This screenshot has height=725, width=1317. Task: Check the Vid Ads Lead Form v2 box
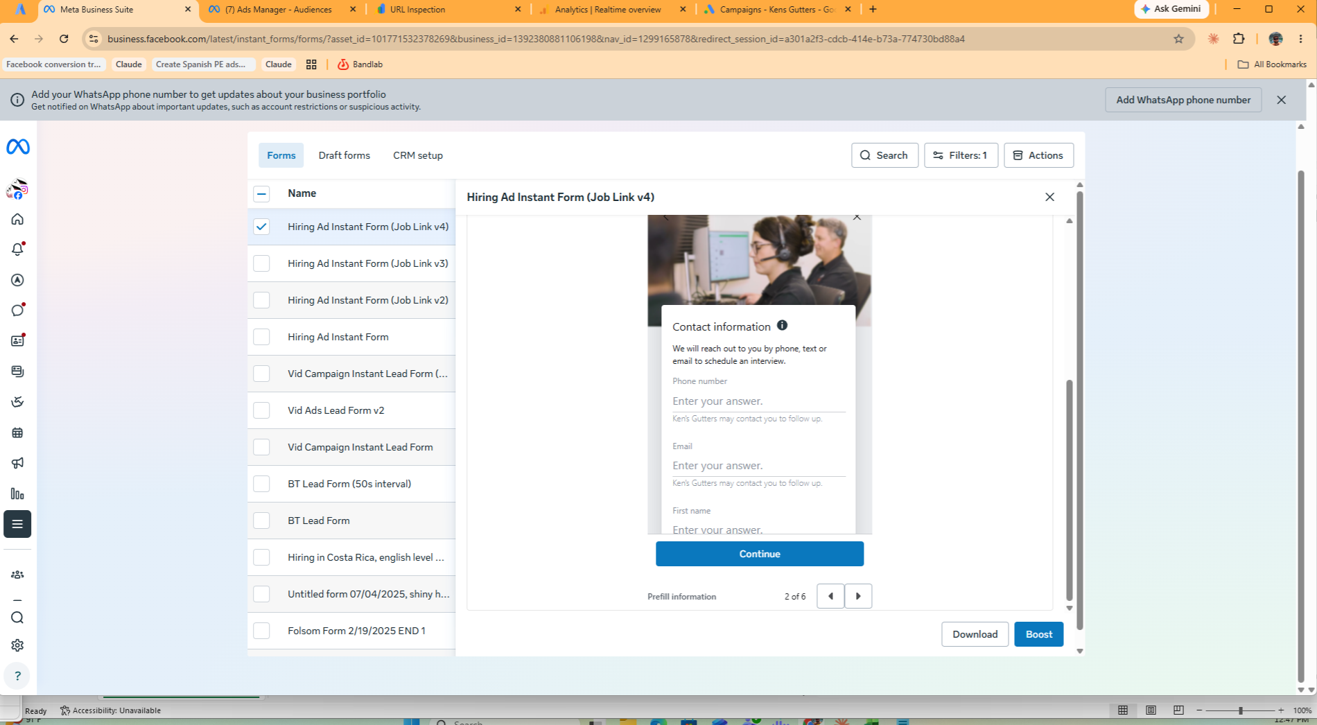[261, 410]
